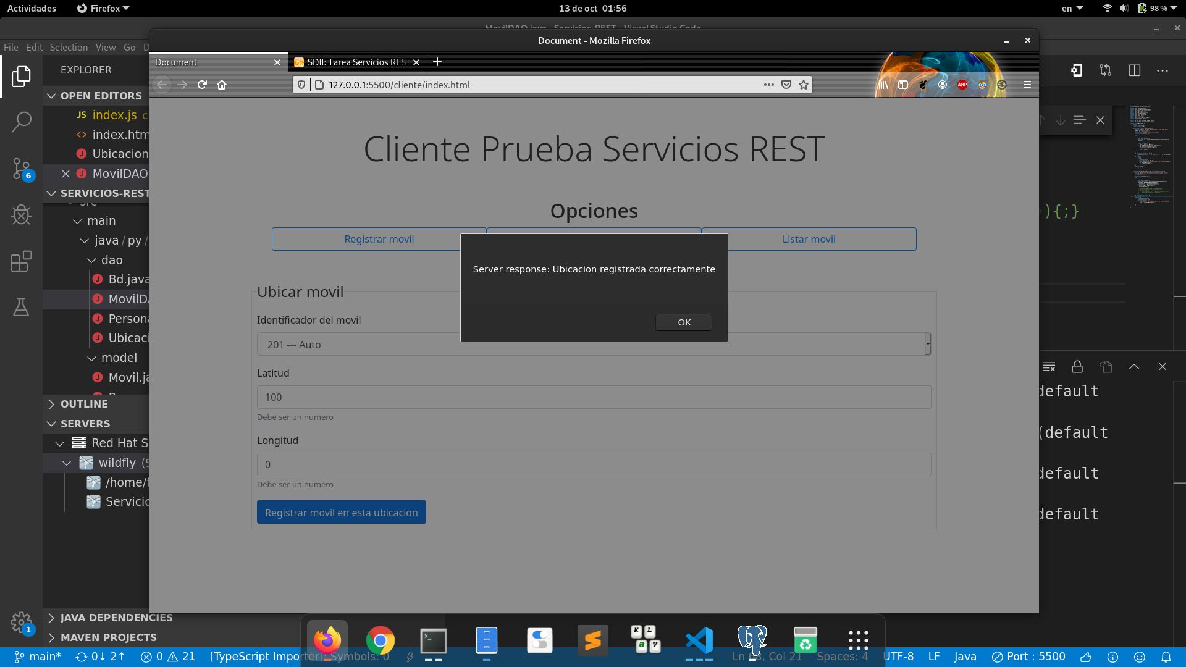Click the Firefox reload page icon
Viewport: 1186px width, 667px height.
(x=202, y=85)
